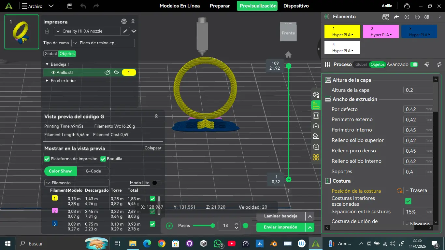This screenshot has height=250, width=445.
Task: Toggle Costuras interiores escalonadas checkbox
Action: [408, 201]
